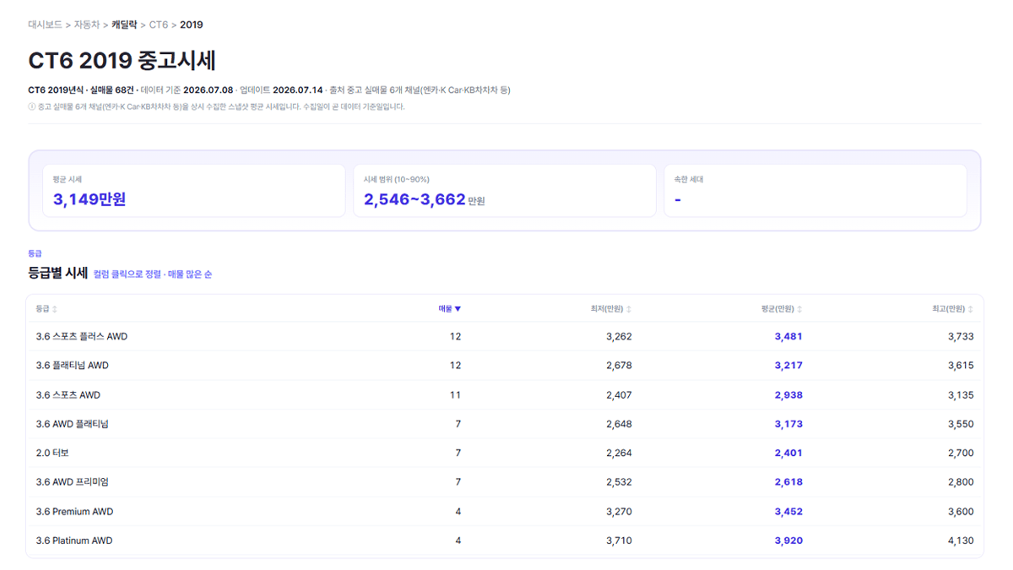Click the info icon before the disclaimer note
Screen dimensions: 1013x570
click(x=31, y=107)
